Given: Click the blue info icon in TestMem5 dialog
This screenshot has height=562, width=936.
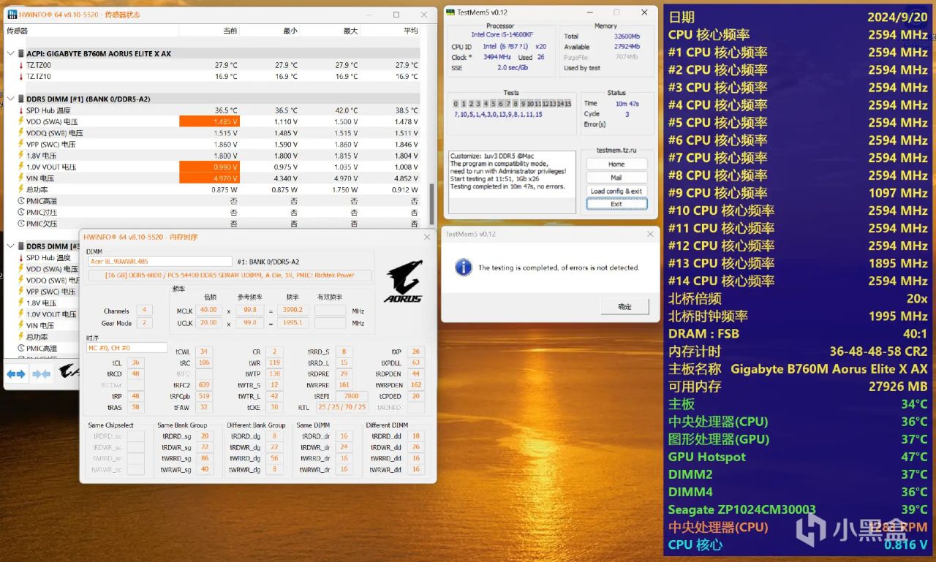Looking at the screenshot, I should [463, 267].
